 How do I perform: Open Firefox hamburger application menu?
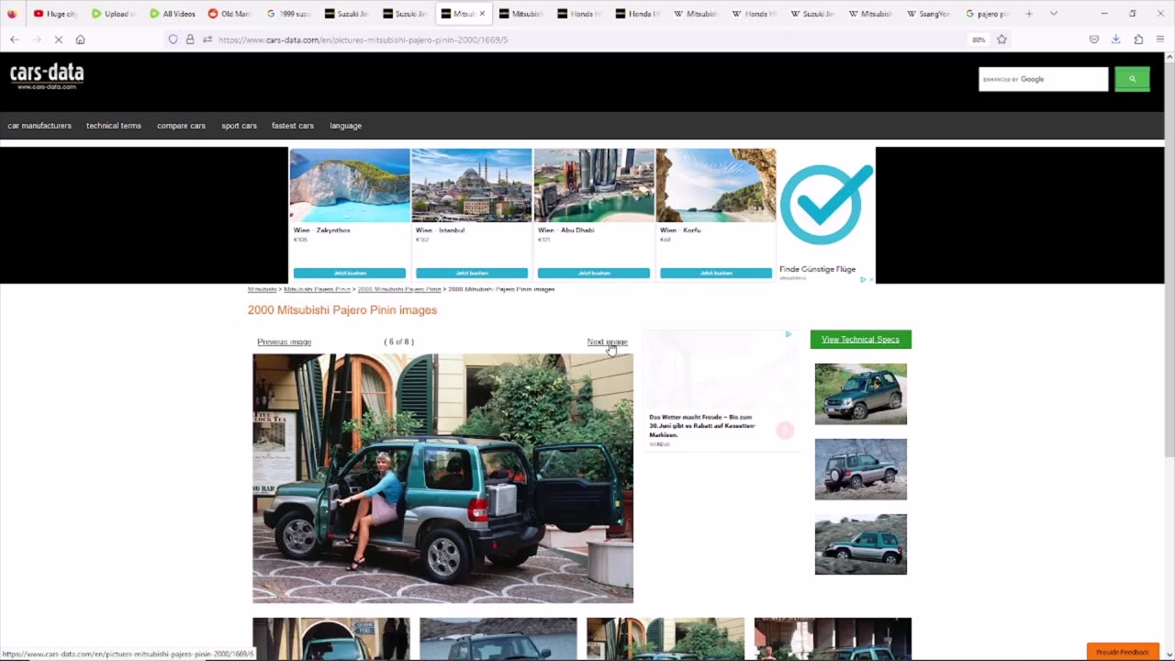click(1160, 39)
